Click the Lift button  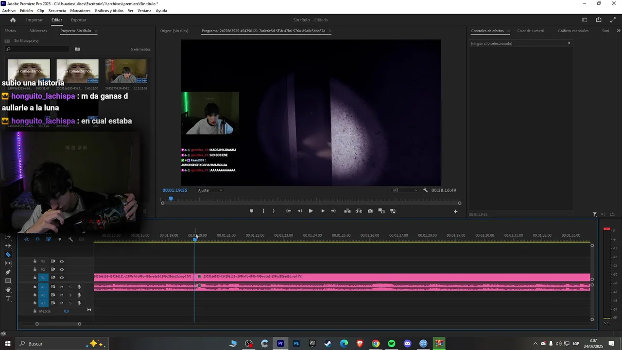tap(347, 211)
